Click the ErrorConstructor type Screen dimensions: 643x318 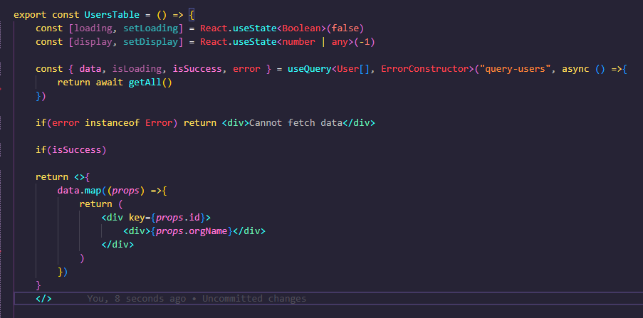coord(425,69)
